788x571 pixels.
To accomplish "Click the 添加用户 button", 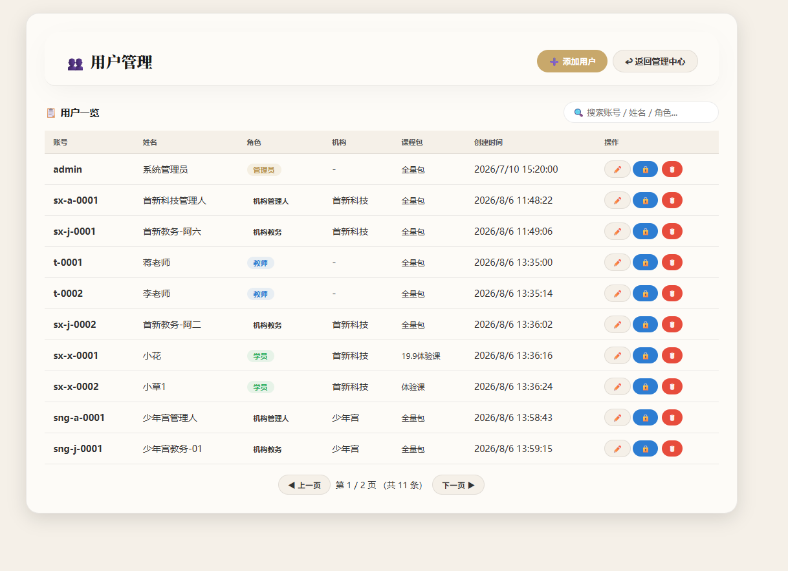I will click(x=572, y=61).
